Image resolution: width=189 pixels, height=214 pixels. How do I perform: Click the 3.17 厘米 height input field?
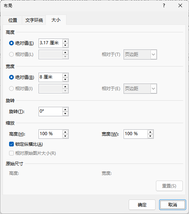(51, 43)
